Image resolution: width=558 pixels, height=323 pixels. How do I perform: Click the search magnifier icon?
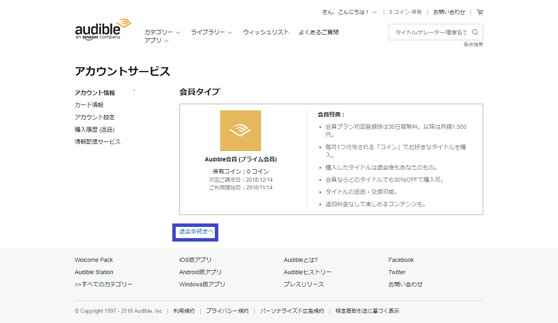[x=475, y=32]
